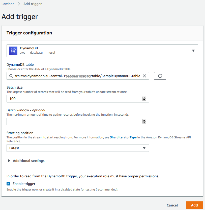This screenshot has width=205, height=210.
Task: Click the orange Add button
Action: tap(194, 205)
